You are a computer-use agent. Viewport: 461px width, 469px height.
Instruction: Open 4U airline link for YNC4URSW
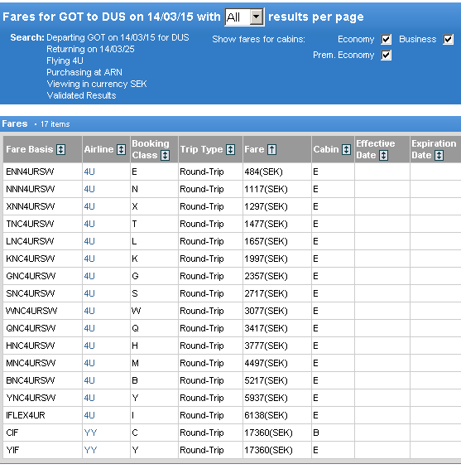[x=89, y=398]
